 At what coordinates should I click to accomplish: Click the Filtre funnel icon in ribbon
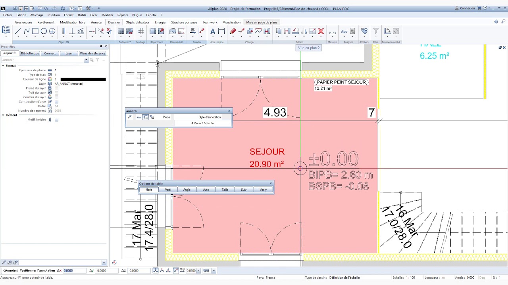375,31
